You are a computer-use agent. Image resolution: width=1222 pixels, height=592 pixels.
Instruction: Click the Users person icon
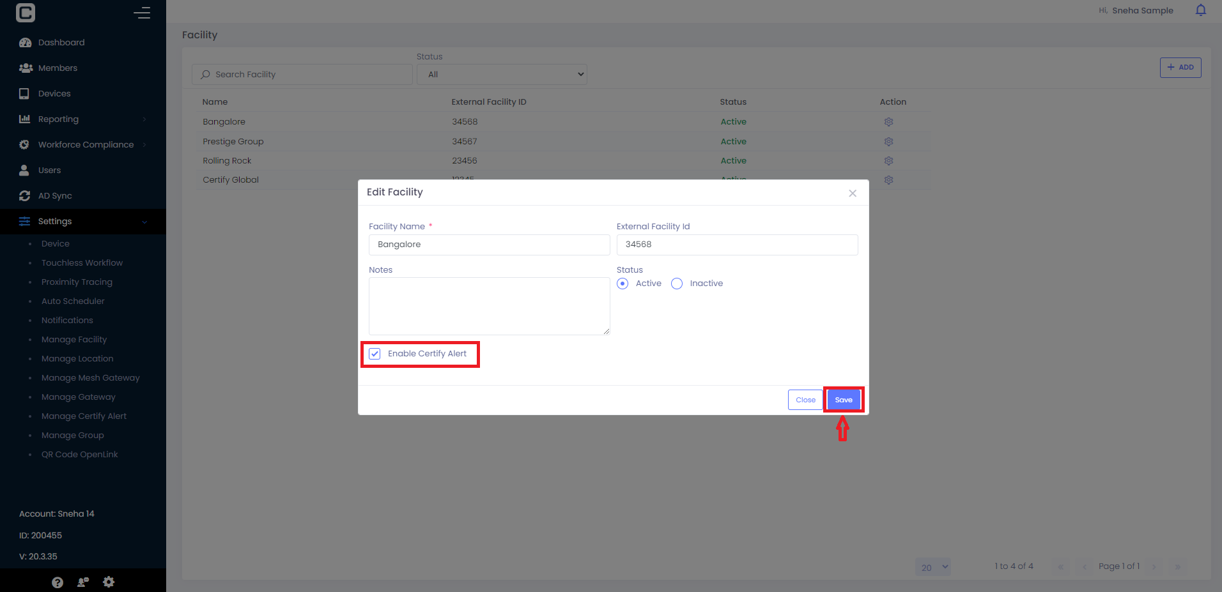24,170
